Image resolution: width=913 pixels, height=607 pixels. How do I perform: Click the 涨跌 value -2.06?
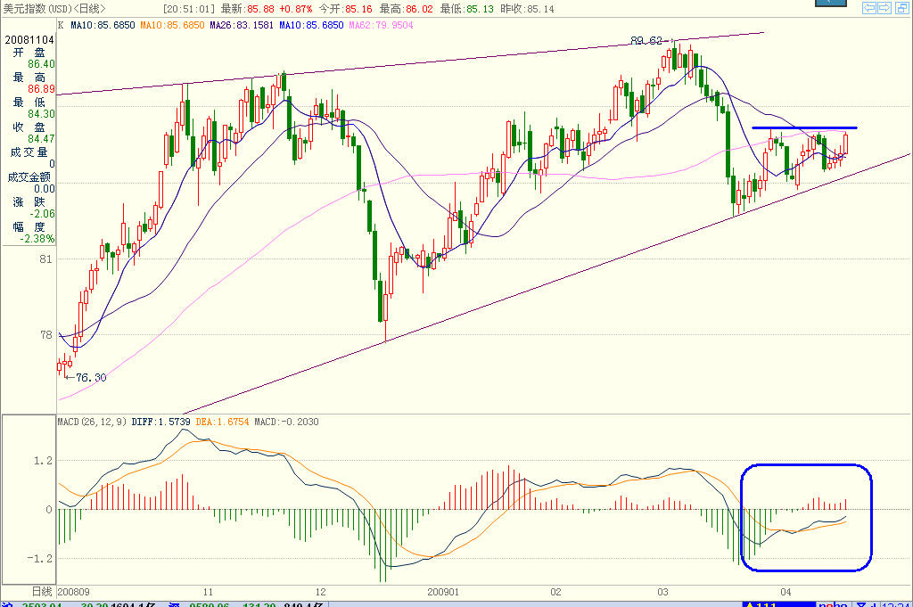43,214
